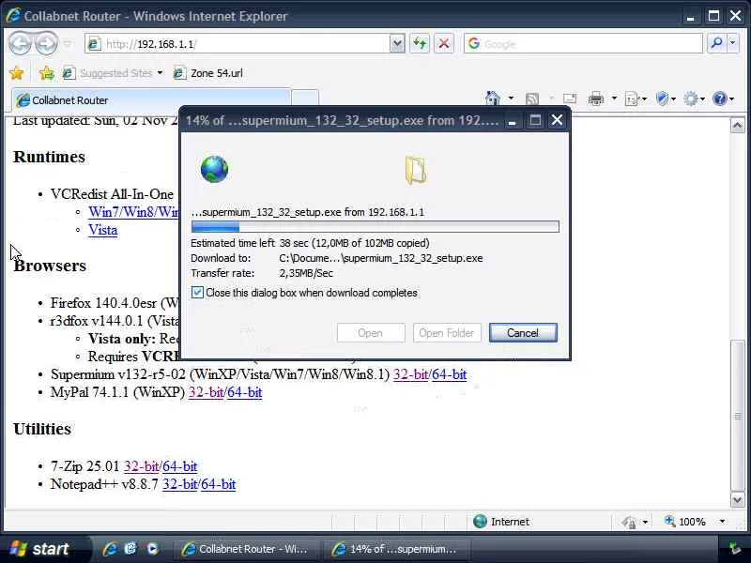The image size is (751, 563).
Task: Click the folder icon in download dialog
Action: pos(416,170)
